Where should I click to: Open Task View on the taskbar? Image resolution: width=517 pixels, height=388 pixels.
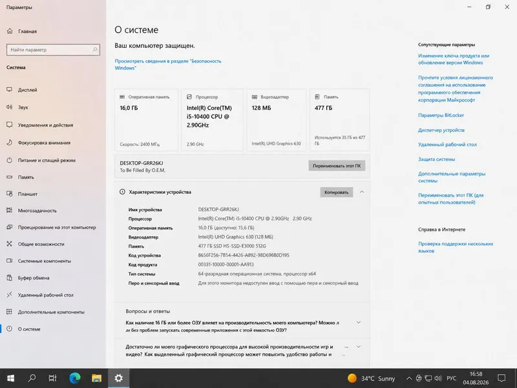(x=52, y=378)
